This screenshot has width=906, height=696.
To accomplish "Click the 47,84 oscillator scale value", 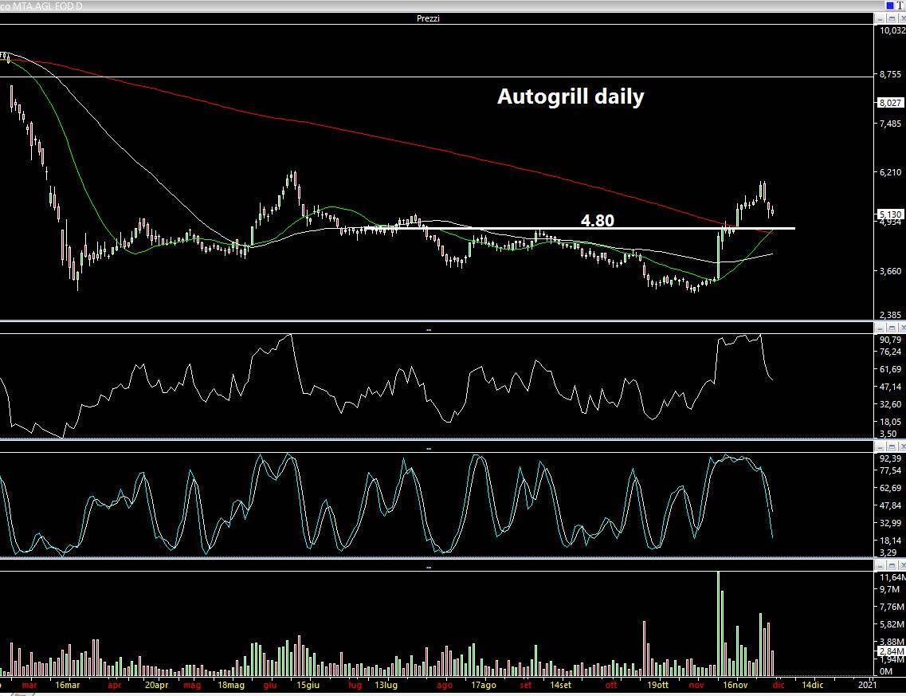I will [890, 505].
